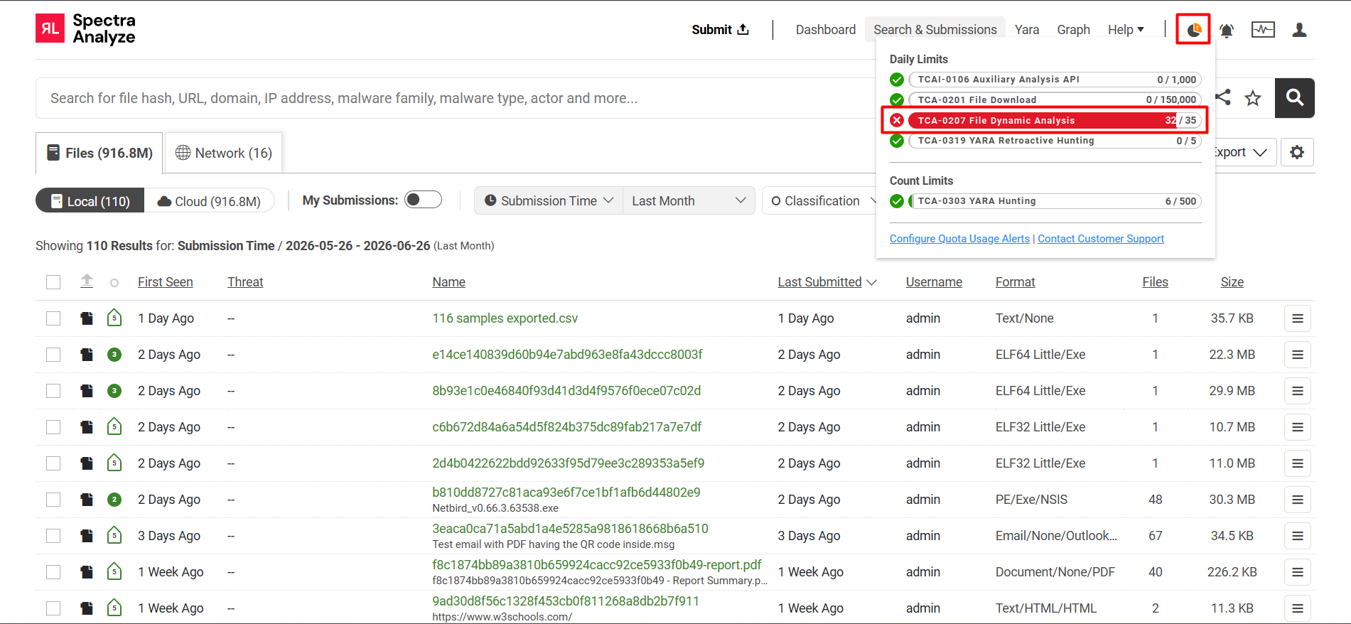The height and width of the screenshot is (624, 1351).
Task: Check the box for 8b93e1c0e468 row
Action: point(53,391)
